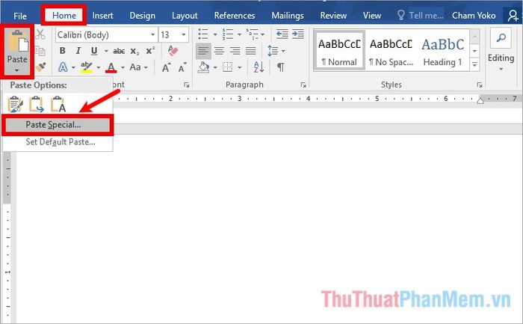Screen dimensions: 523x324
Task: Toggle Strikethrough abc formatting
Action: [119, 51]
